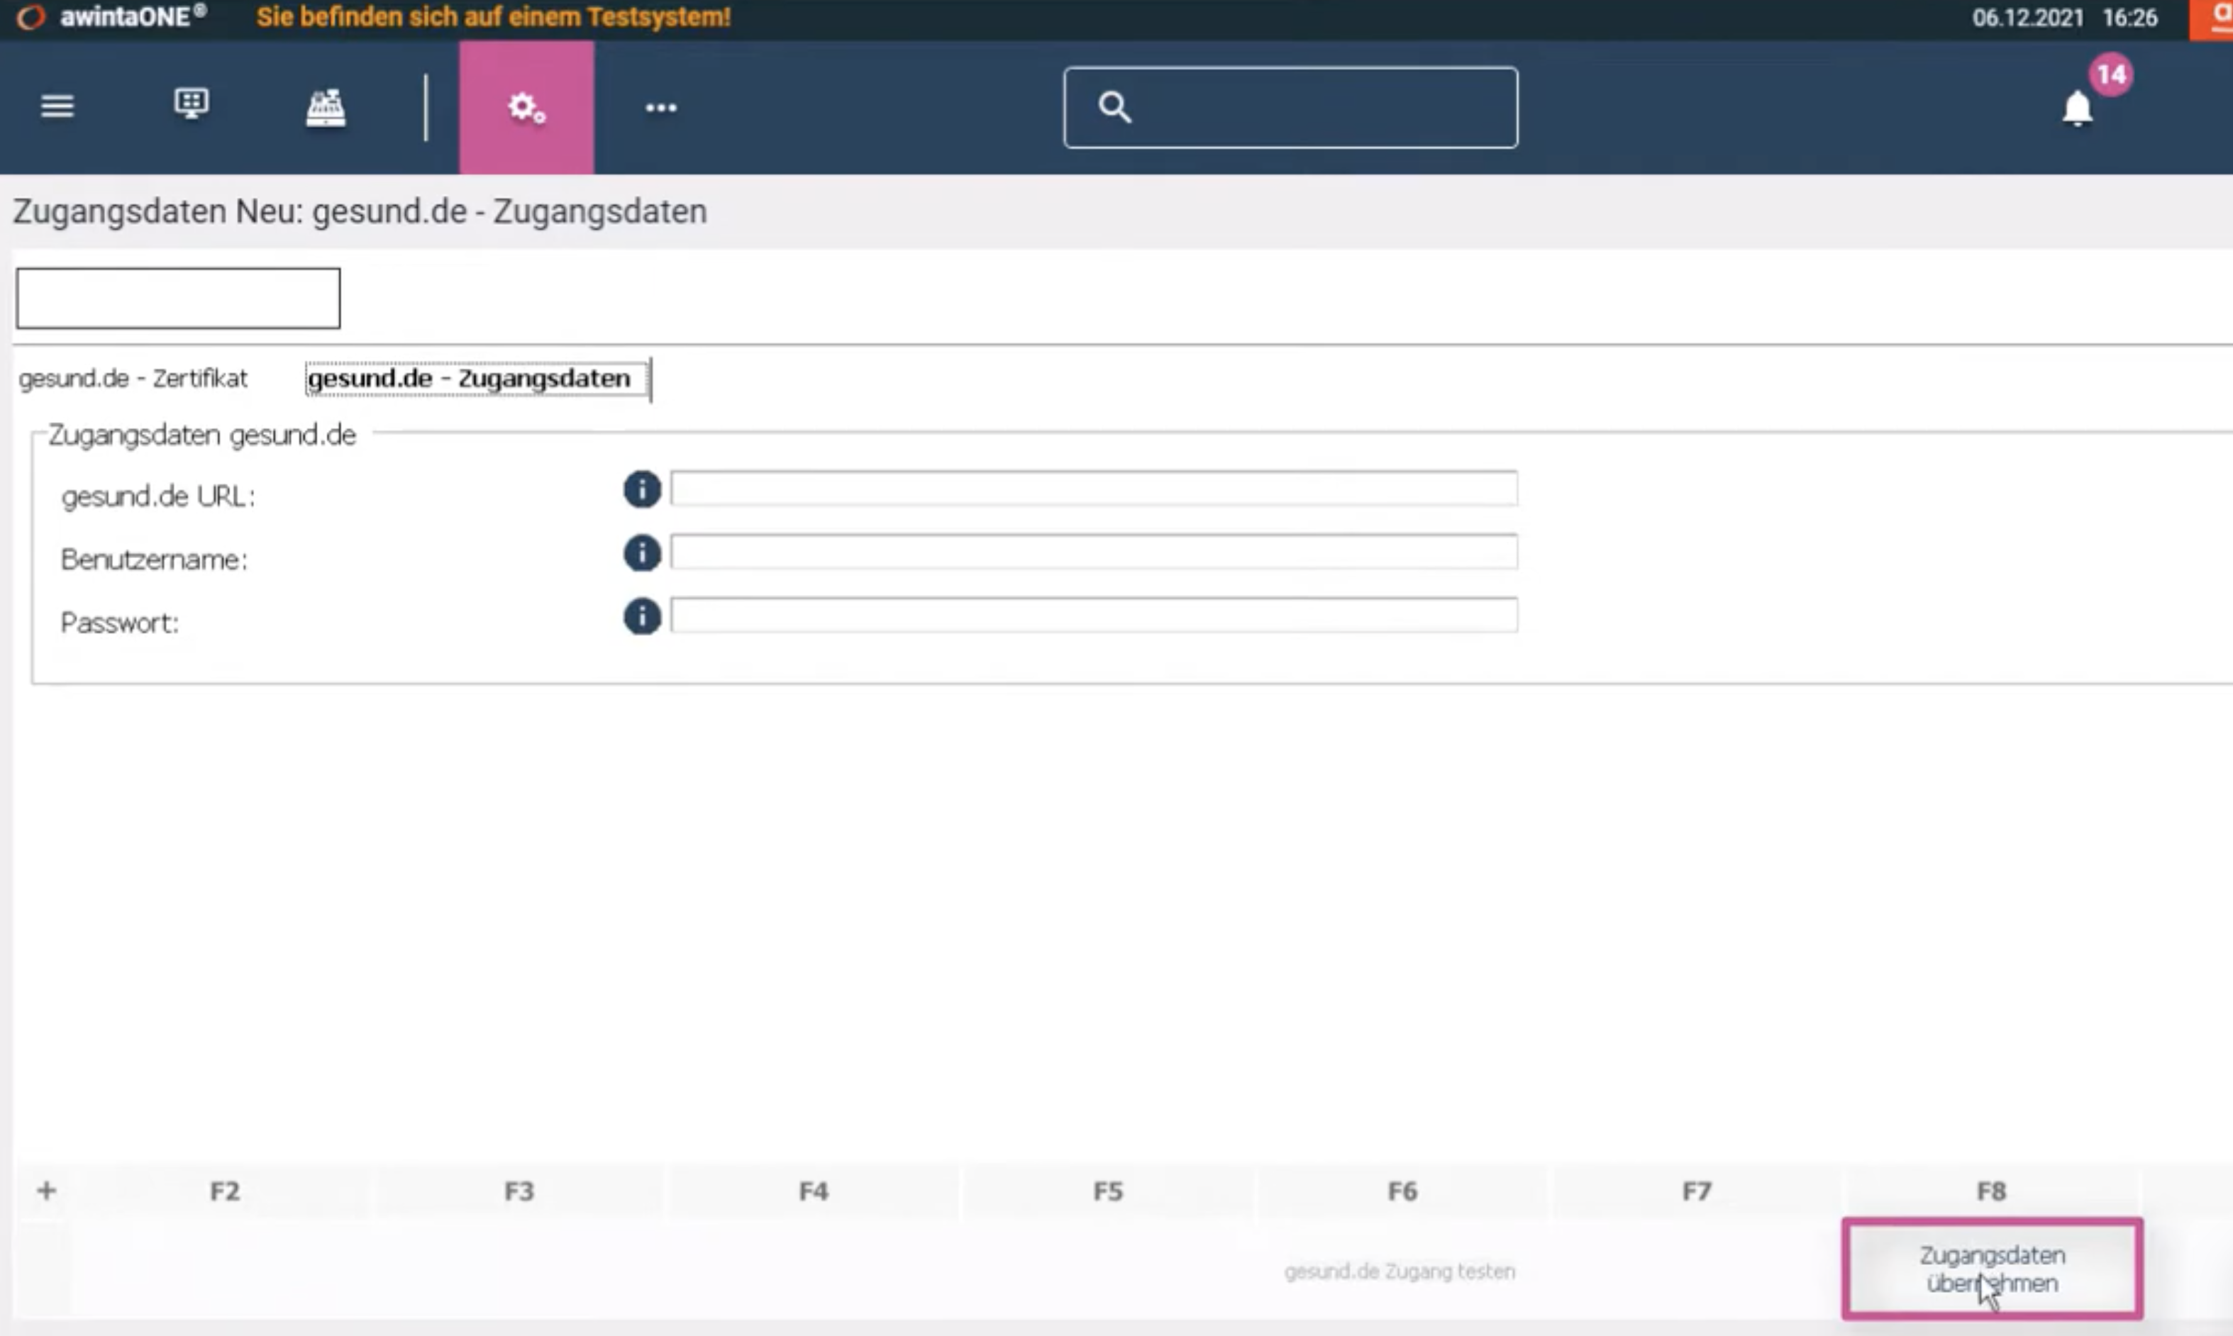This screenshot has height=1336, width=2233.
Task: Open the three-dots more menu
Action: [x=661, y=108]
